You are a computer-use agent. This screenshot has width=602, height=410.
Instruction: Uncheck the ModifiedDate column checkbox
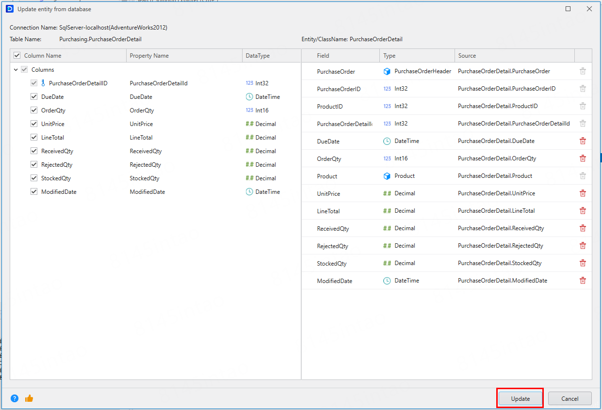coord(34,192)
